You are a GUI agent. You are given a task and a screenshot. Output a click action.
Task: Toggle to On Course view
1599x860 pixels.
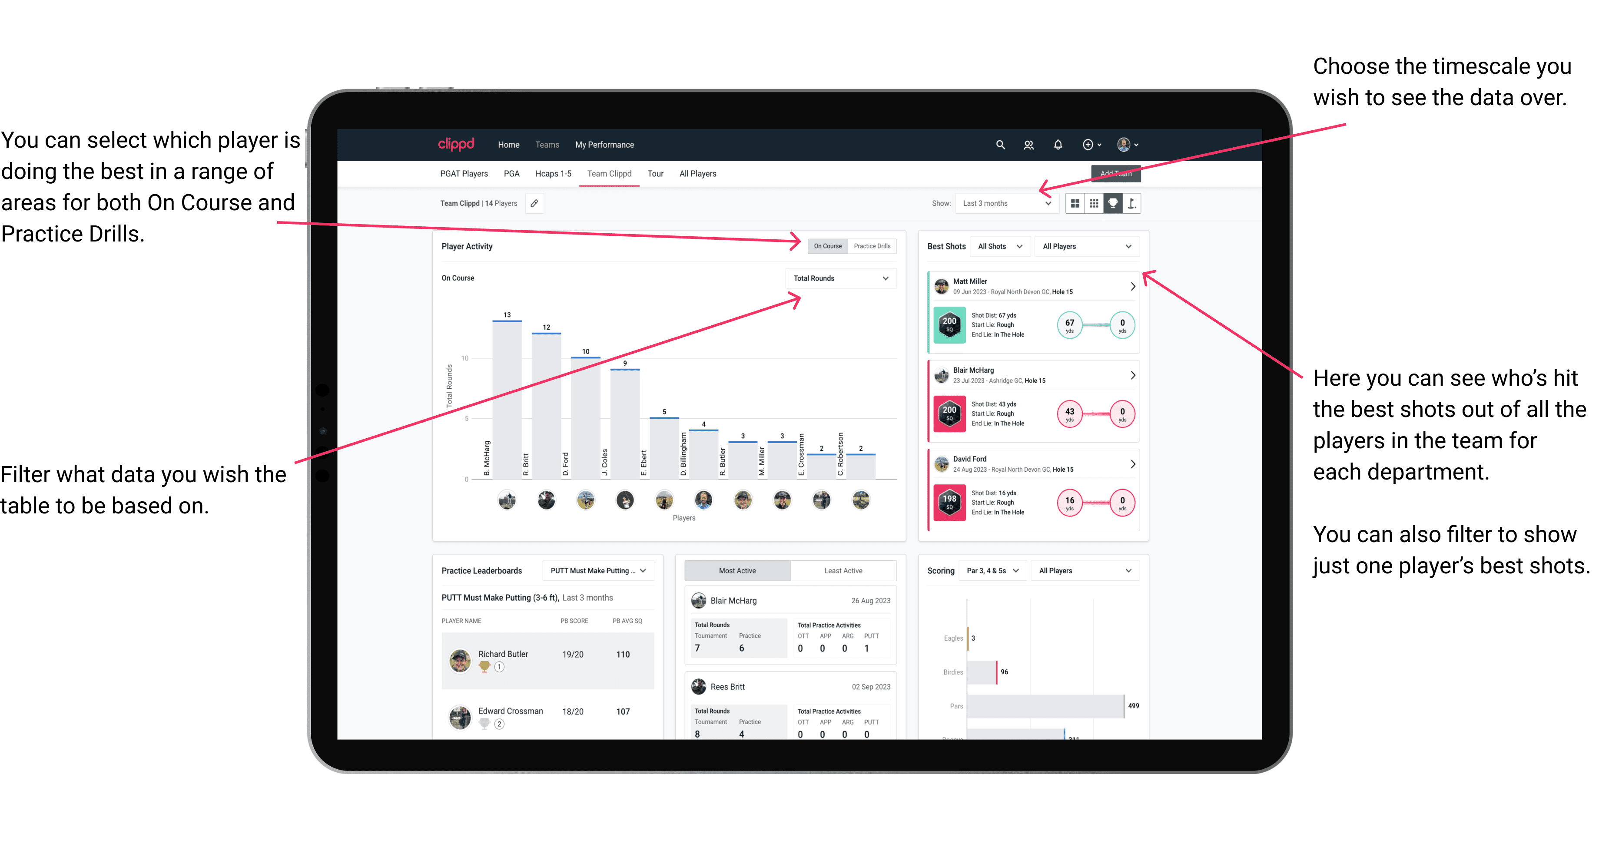(x=827, y=246)
